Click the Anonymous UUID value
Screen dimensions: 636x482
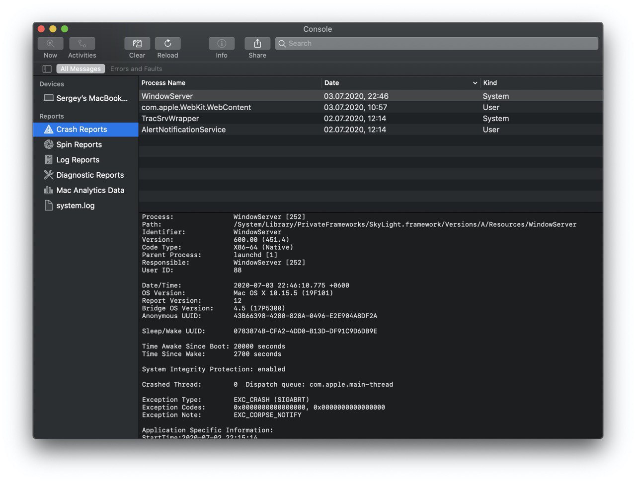[x=305, y=316]
